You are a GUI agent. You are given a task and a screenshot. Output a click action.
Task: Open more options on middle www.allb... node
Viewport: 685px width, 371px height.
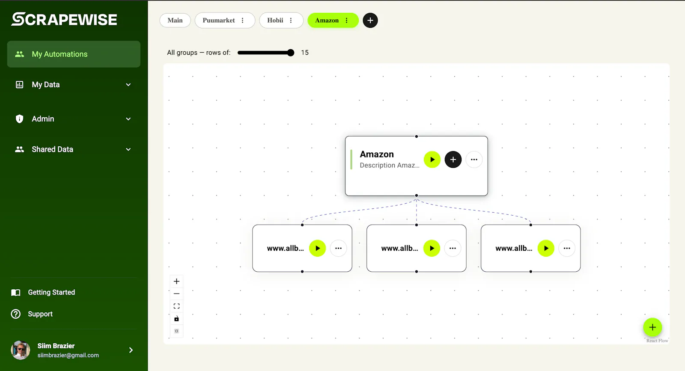tap(453, 248)
